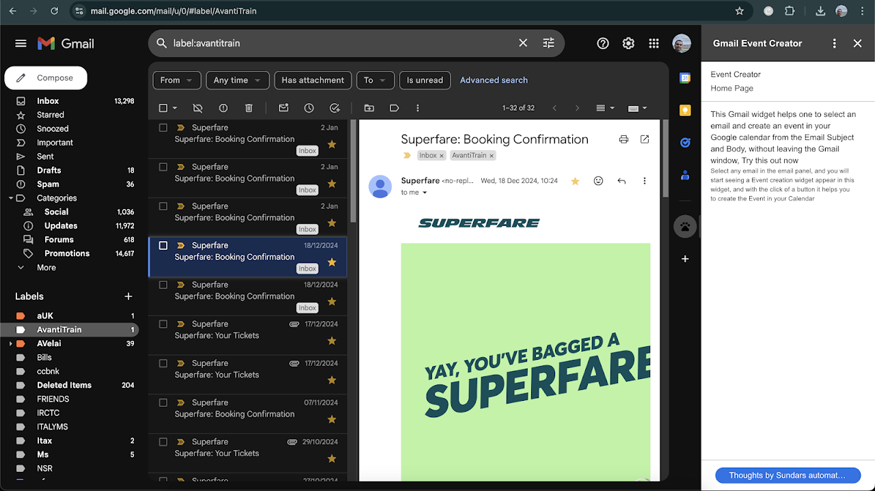Open the More toolbar options (three dots)
The width and height of the screenshot is (875, 491).
pos(418,108)
